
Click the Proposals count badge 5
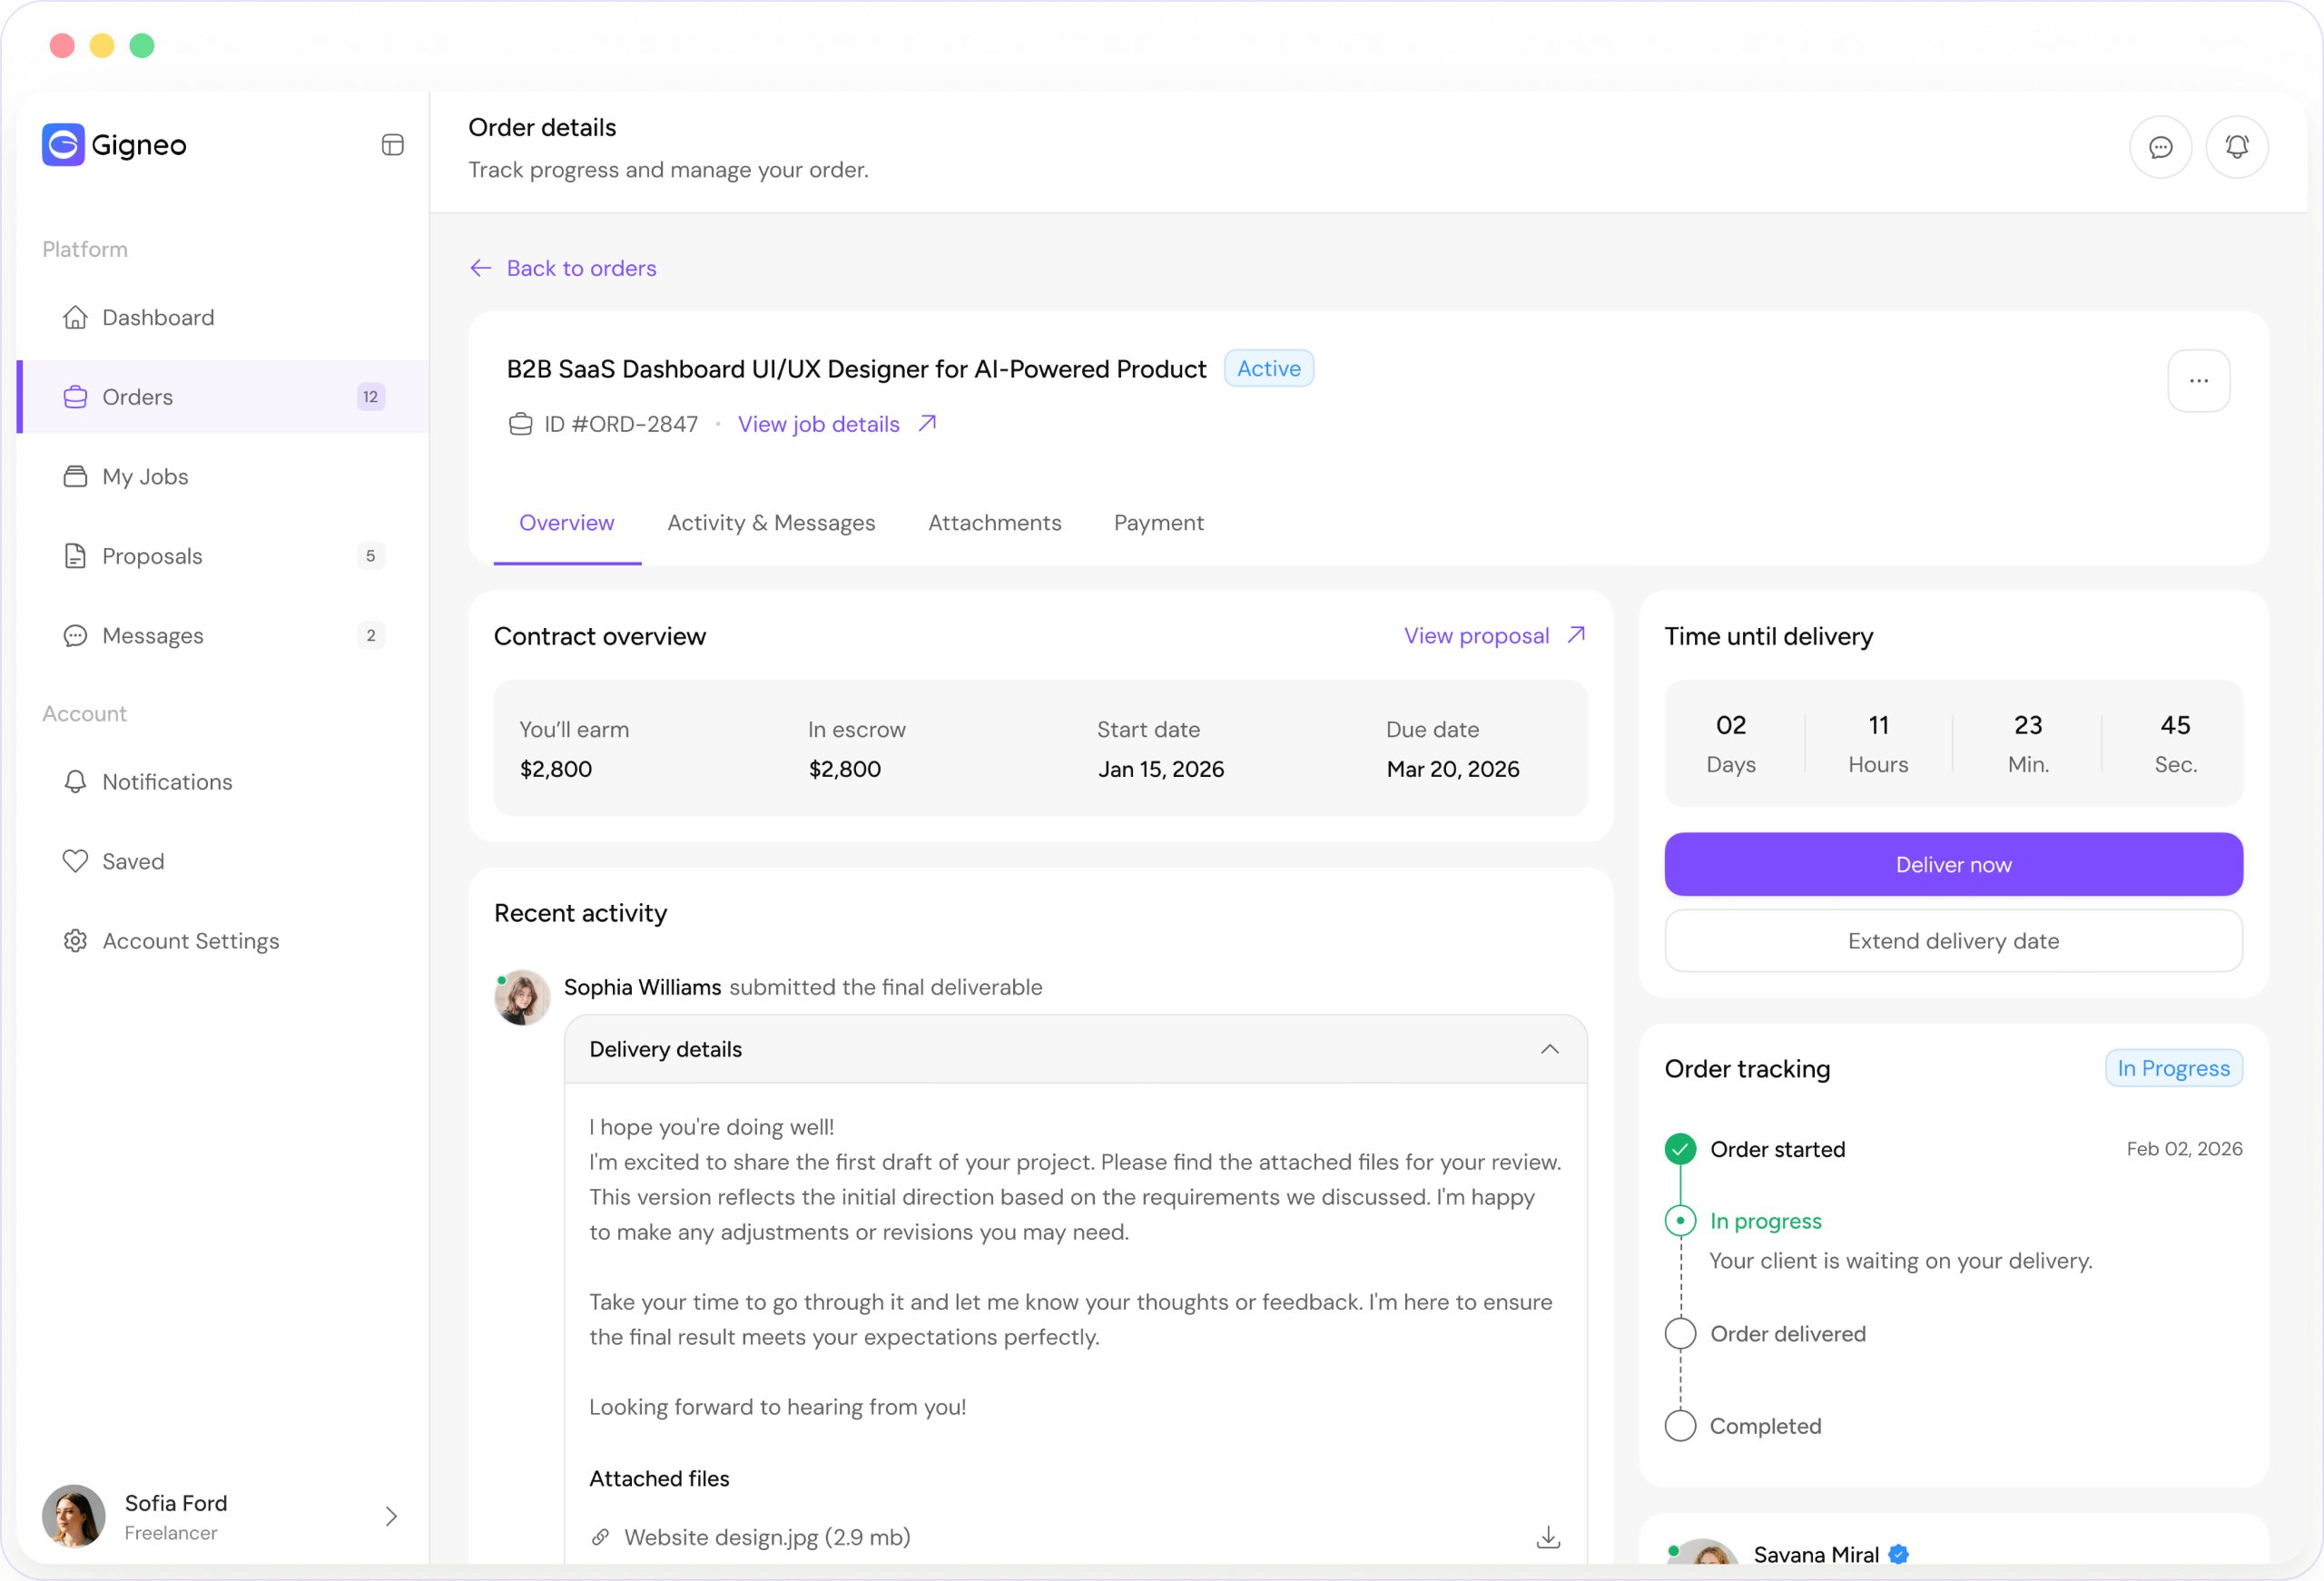(x=371, y=556)
